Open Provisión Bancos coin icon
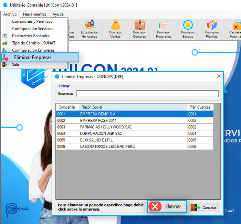This screenshot has width=241, height=224. 188,29
